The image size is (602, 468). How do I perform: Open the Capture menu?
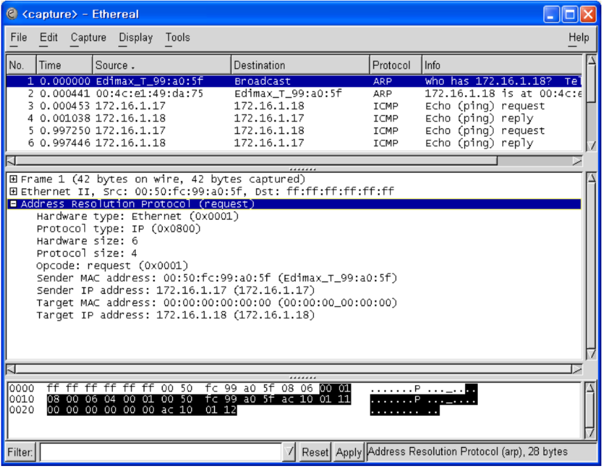[x=88, y=38]
